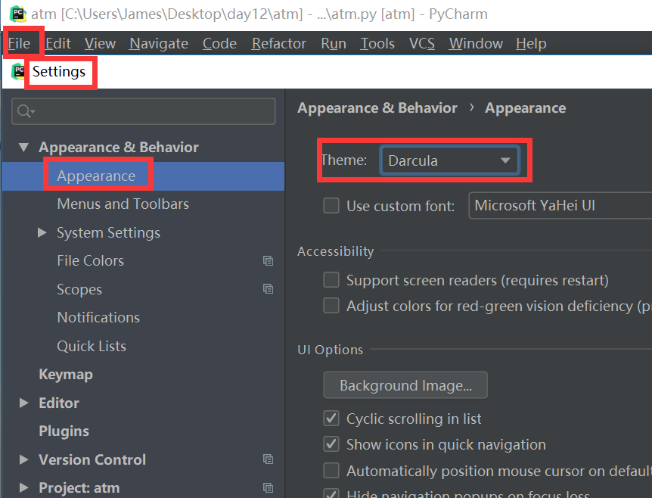
Task: Open the Keymap settings page
Action: tap(66, 375)
